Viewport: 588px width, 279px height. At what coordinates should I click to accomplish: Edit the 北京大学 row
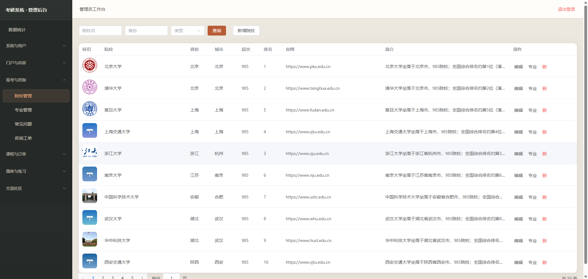518,67
